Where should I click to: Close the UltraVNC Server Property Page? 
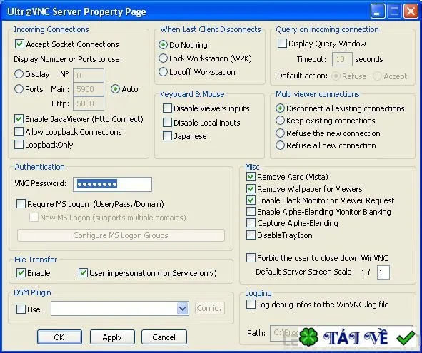click(x=411, y=11)
